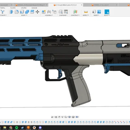The height and width of the screenshot is (130, 130).
Task: Activate the Move/Copy tool in toolbar
Action: [x=37, y=12]
